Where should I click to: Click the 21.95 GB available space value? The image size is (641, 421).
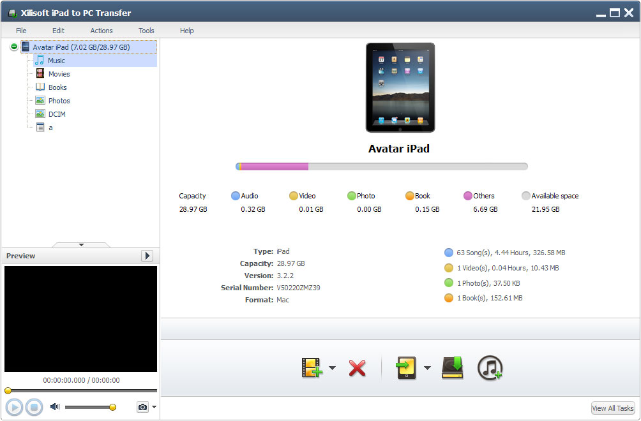[546, 209]
